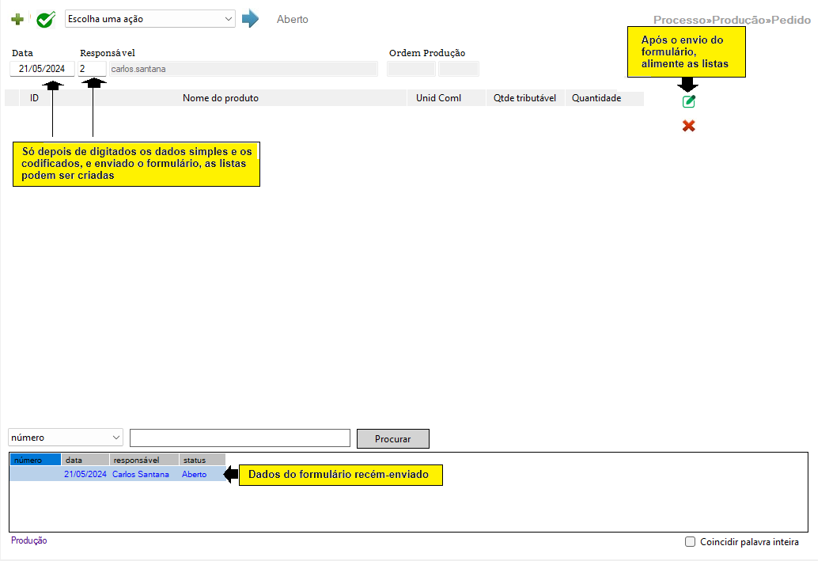Click the red X delete icon
Viewport: 829px width, 561px height.
tap(688, 126)
